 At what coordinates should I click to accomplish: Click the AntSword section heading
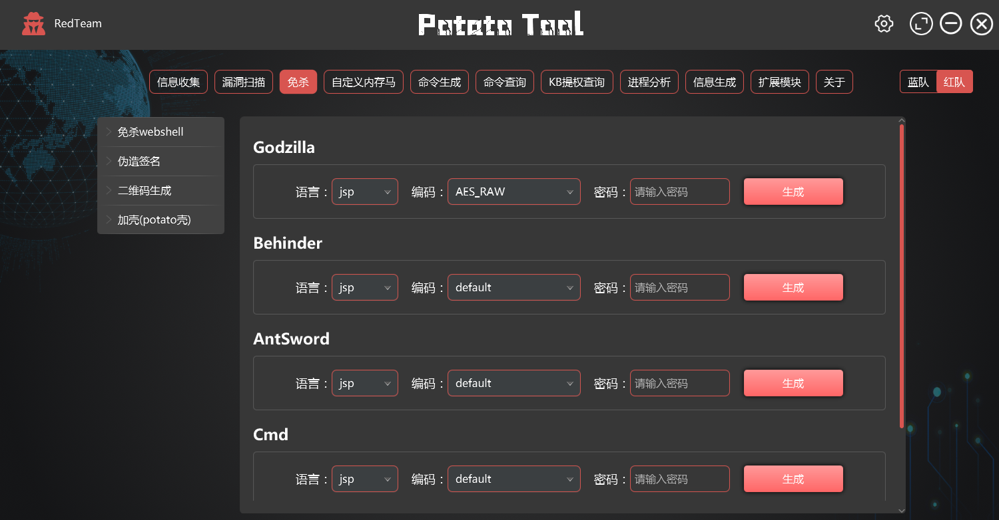292,339
